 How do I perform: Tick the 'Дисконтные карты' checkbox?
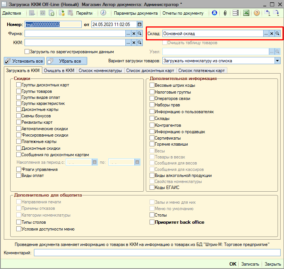19,109
